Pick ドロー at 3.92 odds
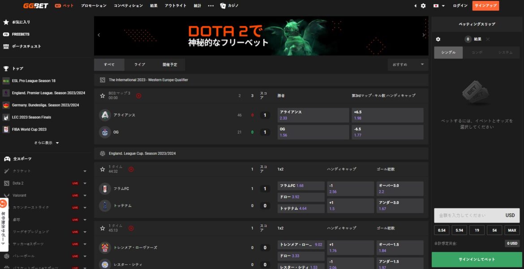Image resolution: width=524 pixels, height=269 pixels. click(x=301, y=197)
